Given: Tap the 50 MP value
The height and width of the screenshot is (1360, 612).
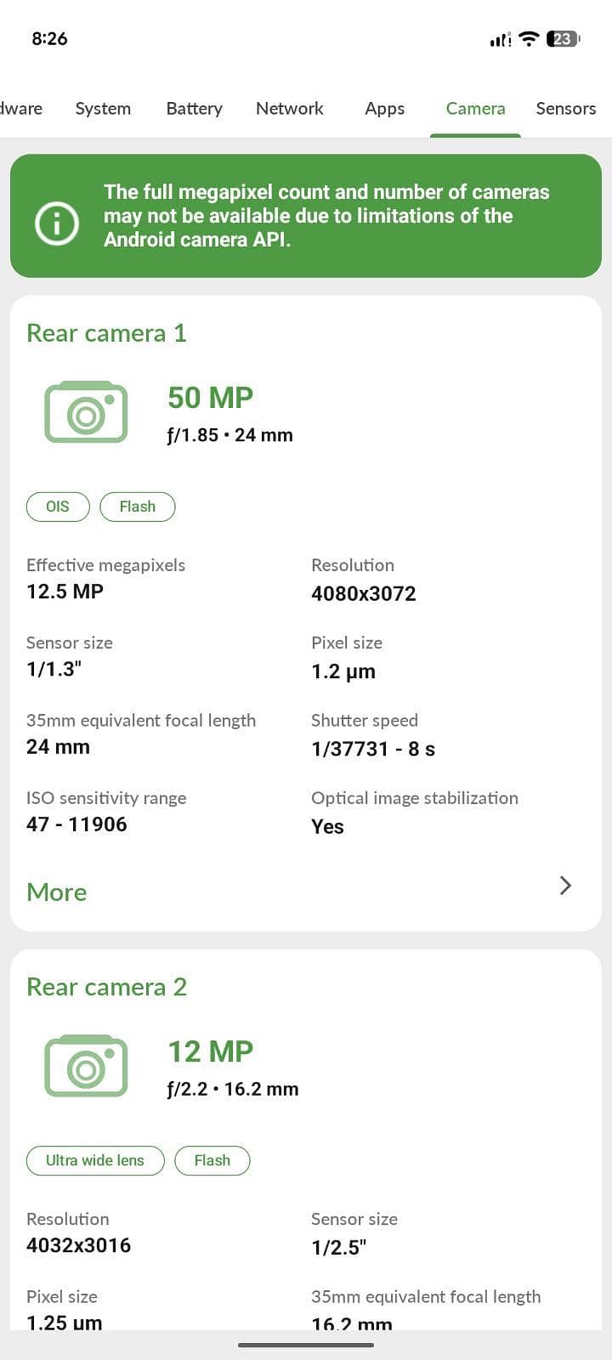Looking at the screenshot, I should coord(210,397).
